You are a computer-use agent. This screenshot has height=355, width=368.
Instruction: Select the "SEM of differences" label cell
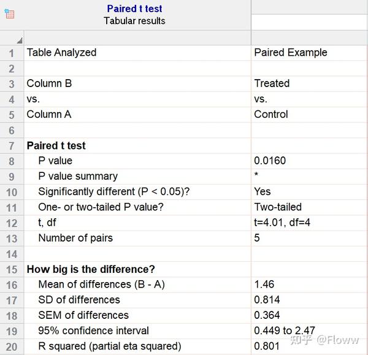(83, 315)
